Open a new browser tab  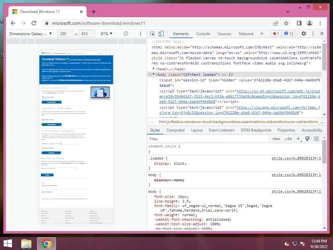94,12
